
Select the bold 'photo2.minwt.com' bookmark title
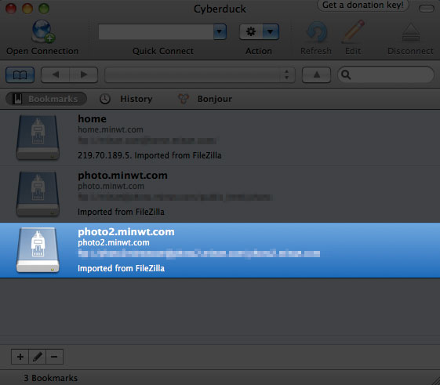126,232
